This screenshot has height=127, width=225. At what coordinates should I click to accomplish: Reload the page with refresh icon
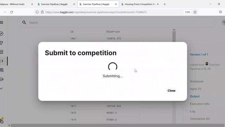[12, 12]
